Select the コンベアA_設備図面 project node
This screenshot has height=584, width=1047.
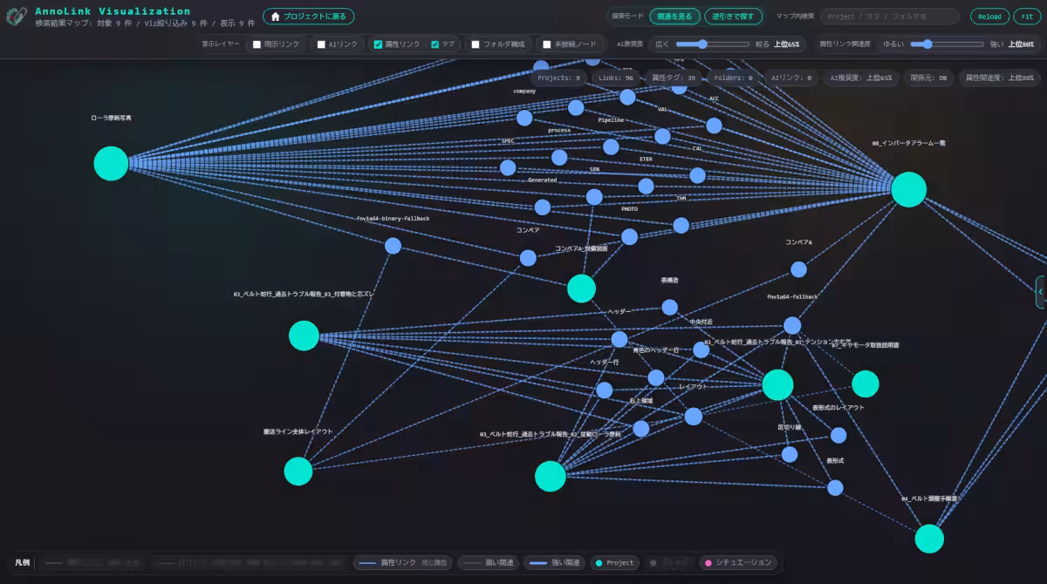(x=581, y=289)
